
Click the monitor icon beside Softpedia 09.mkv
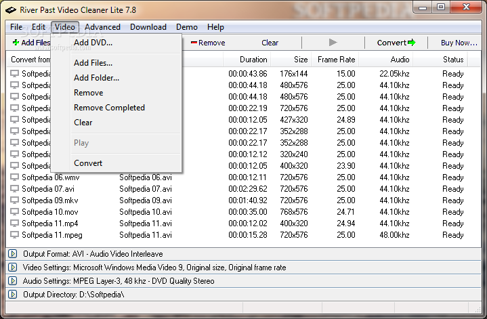(14, 200)
